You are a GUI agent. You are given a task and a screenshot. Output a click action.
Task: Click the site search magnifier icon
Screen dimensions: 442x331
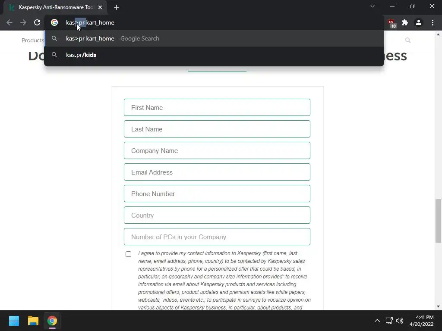[x=407, y=40]
